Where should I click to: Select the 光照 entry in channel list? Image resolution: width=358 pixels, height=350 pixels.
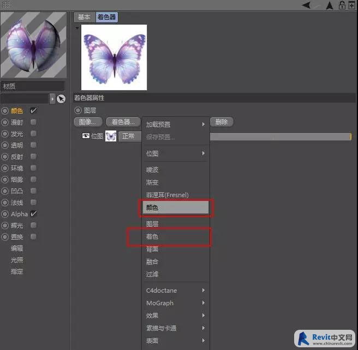17,260
